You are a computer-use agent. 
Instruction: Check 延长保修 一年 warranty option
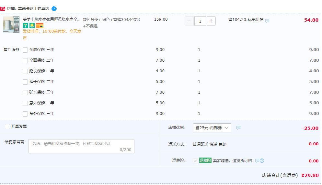25,71
